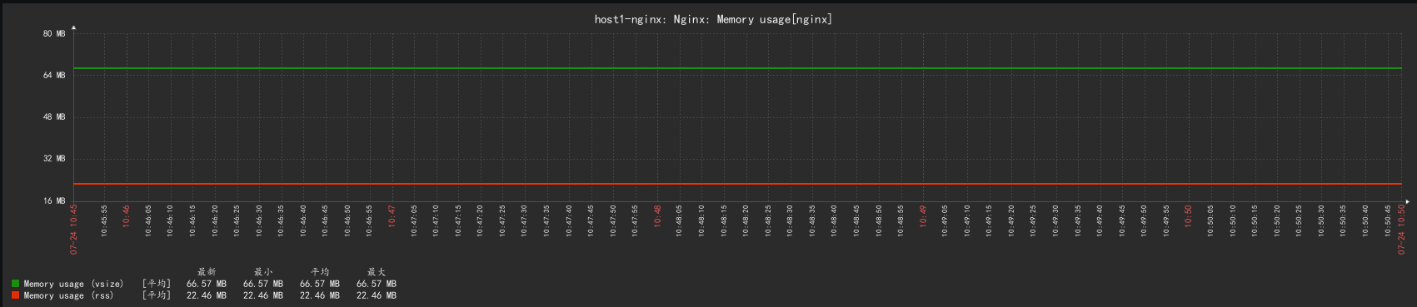Click the 48 MB y-axis label
Viewport: 1417px width, 307px height.
pyautogui.click(x=54, y=117)
